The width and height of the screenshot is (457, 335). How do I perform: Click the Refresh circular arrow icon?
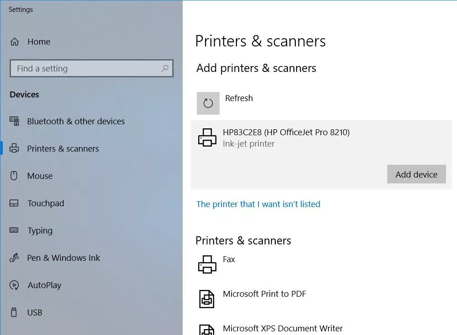(208, 103)
